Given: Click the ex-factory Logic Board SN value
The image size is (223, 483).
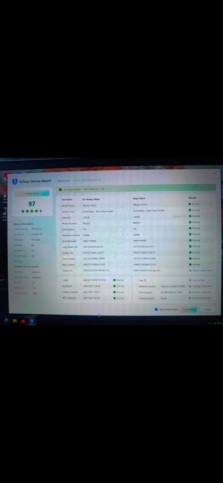Looking at the screenshot, I should 93,247.
